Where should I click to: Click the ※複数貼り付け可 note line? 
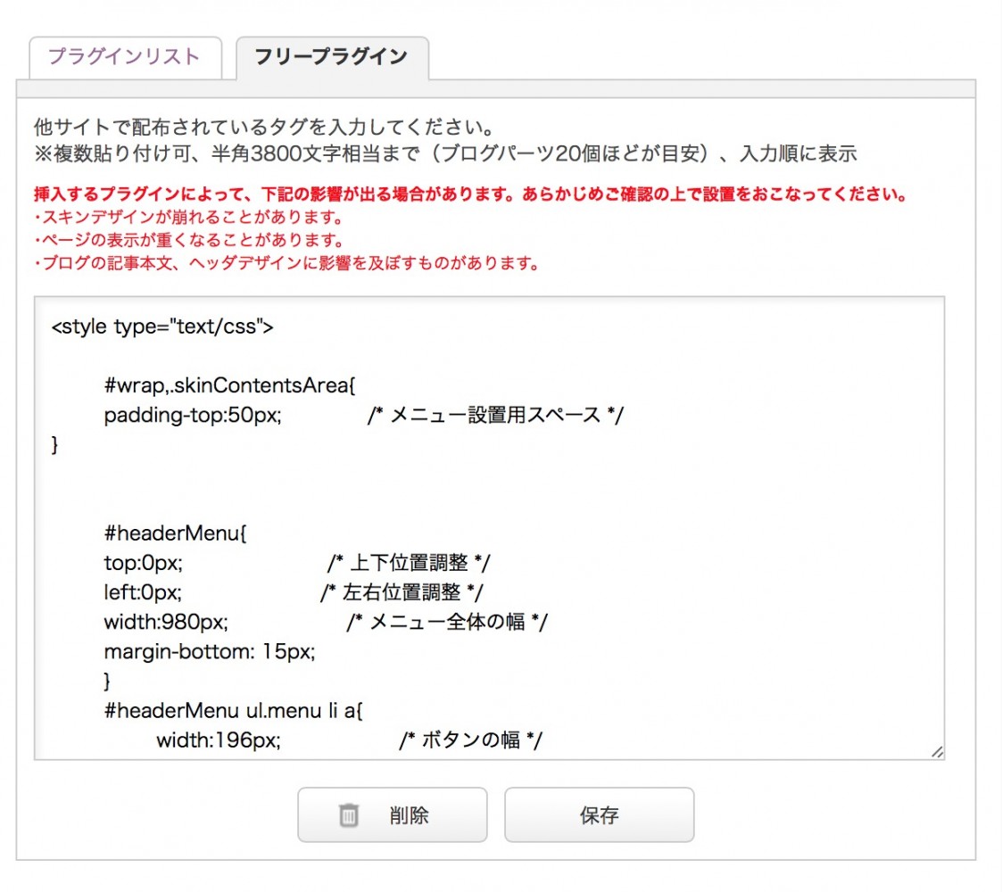(445, 153)
